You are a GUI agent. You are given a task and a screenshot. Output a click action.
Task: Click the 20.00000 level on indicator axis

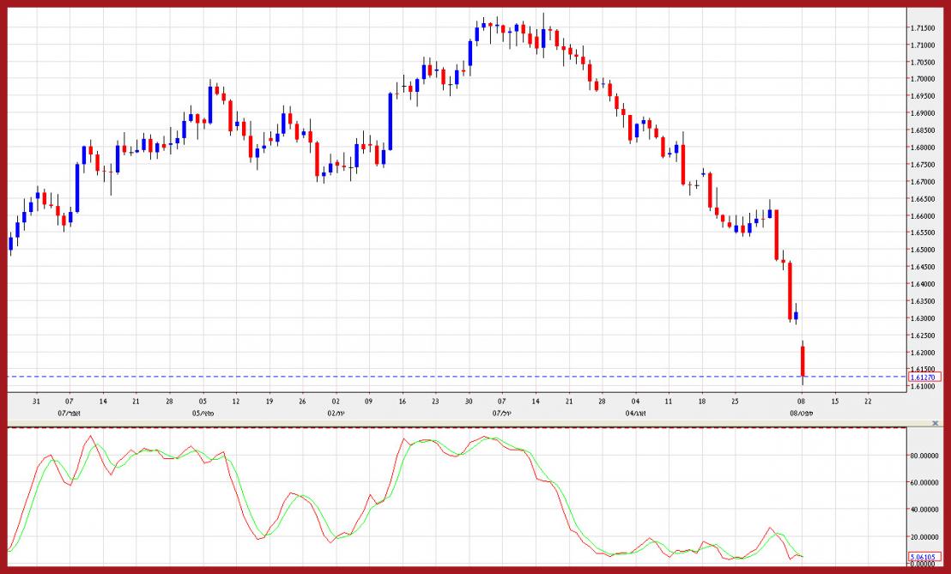pyautogui.click(x=925, y=537)
